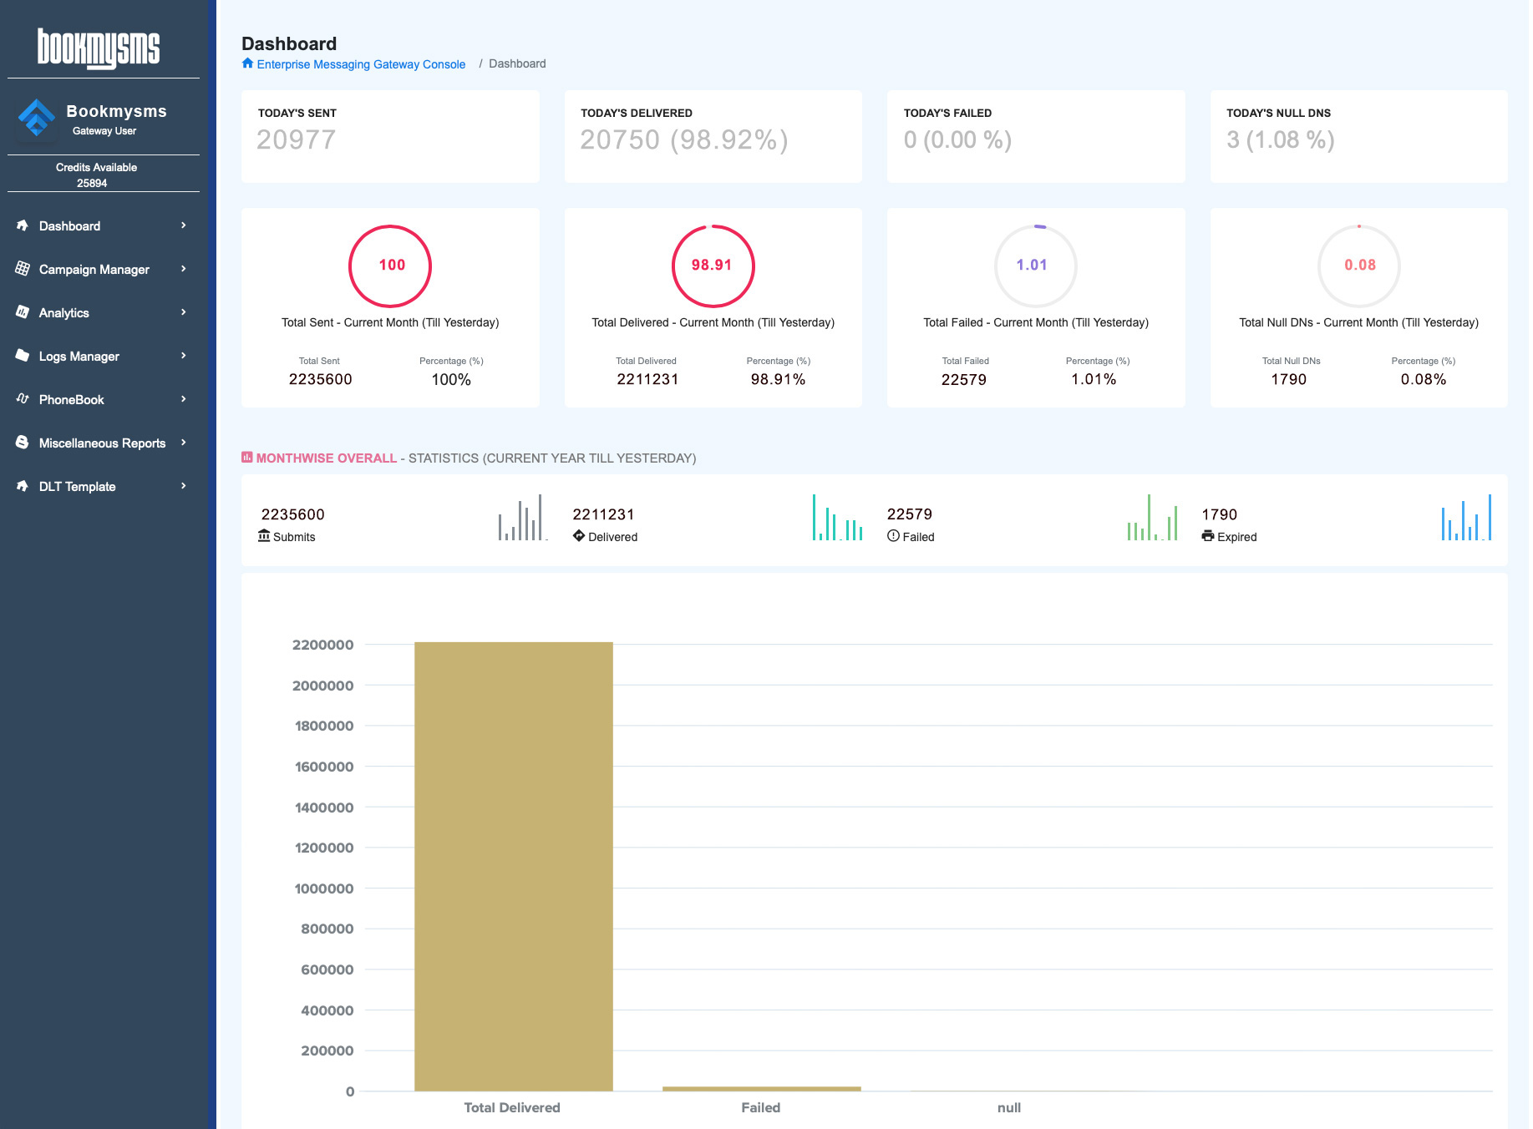Click the PhoneBook icon in sidebar
This screenshot has width=1533, height=1129.
(23, 399)
